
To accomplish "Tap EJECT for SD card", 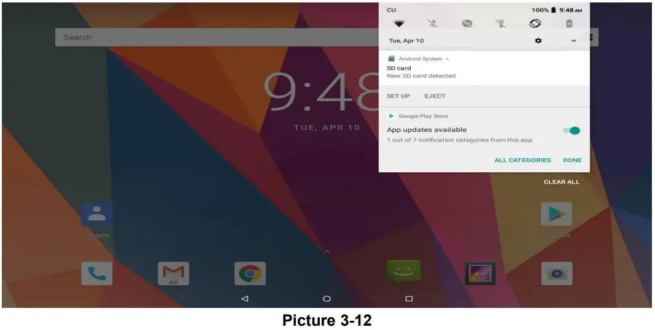I will tap(435, 96).
